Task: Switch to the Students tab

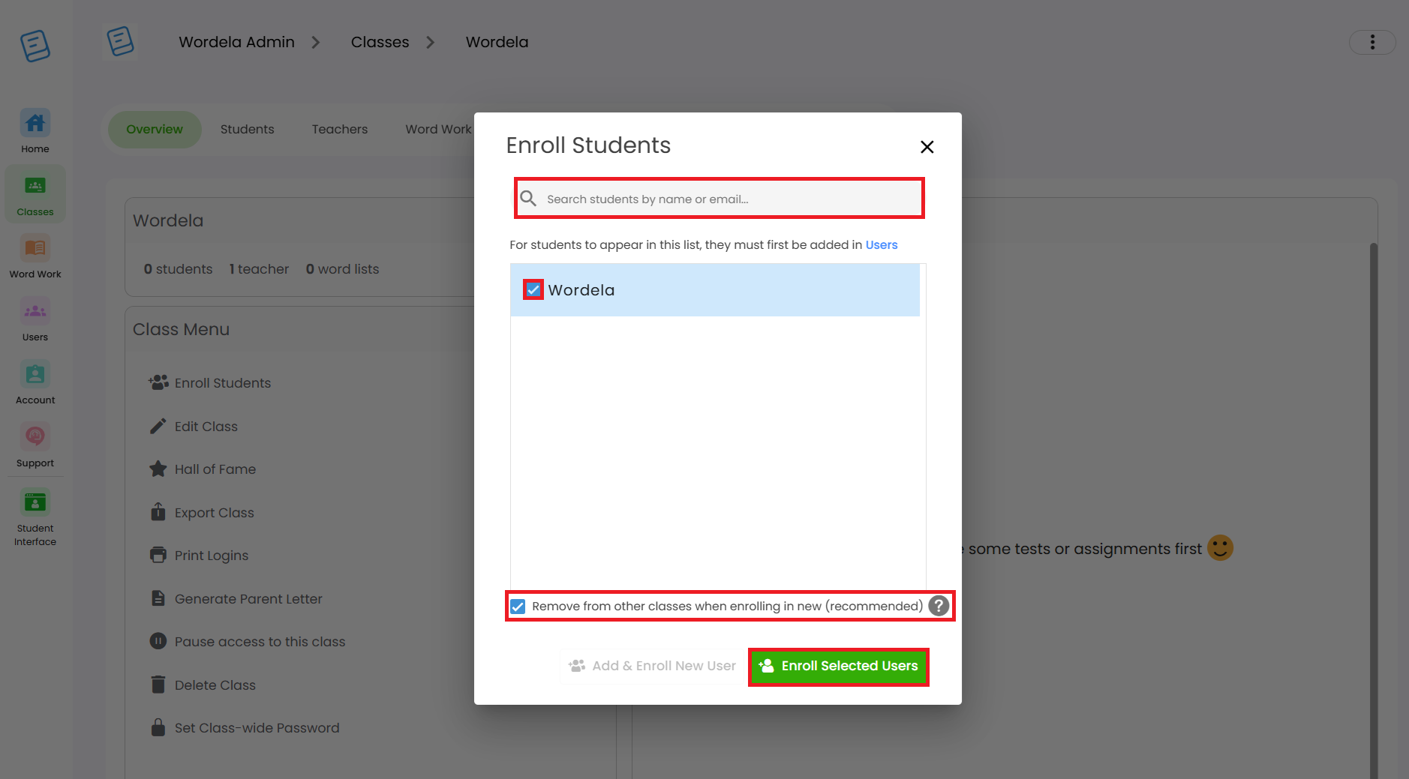Action: (x=248, y=129)
